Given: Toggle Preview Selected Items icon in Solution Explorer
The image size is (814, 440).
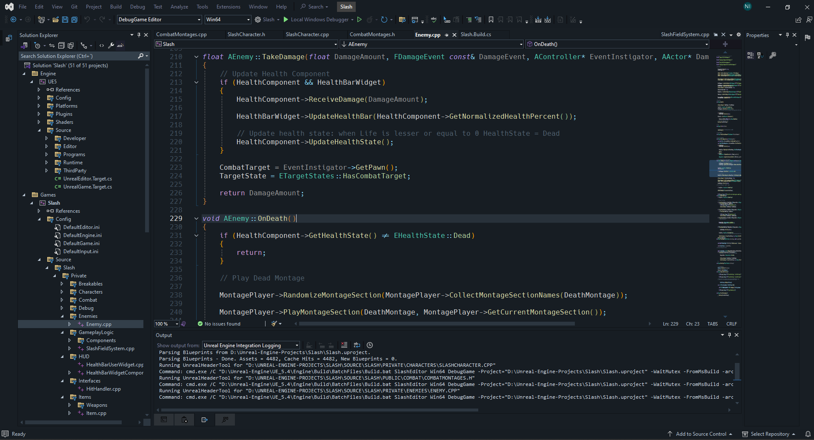Looking at the screenshot, I should click(120, 46).
